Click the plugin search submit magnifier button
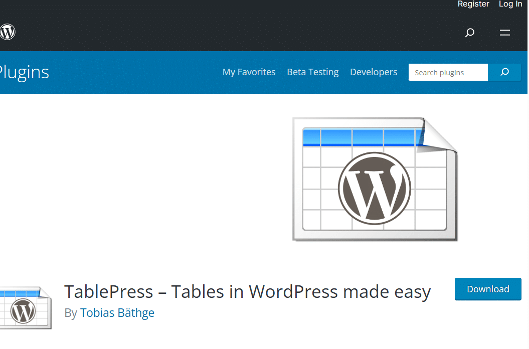Screen dimensions: 529x349 tap(504, 72)
